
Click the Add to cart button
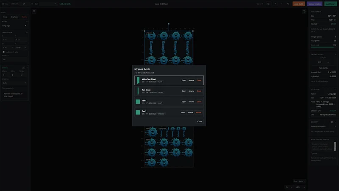(331, 4)
